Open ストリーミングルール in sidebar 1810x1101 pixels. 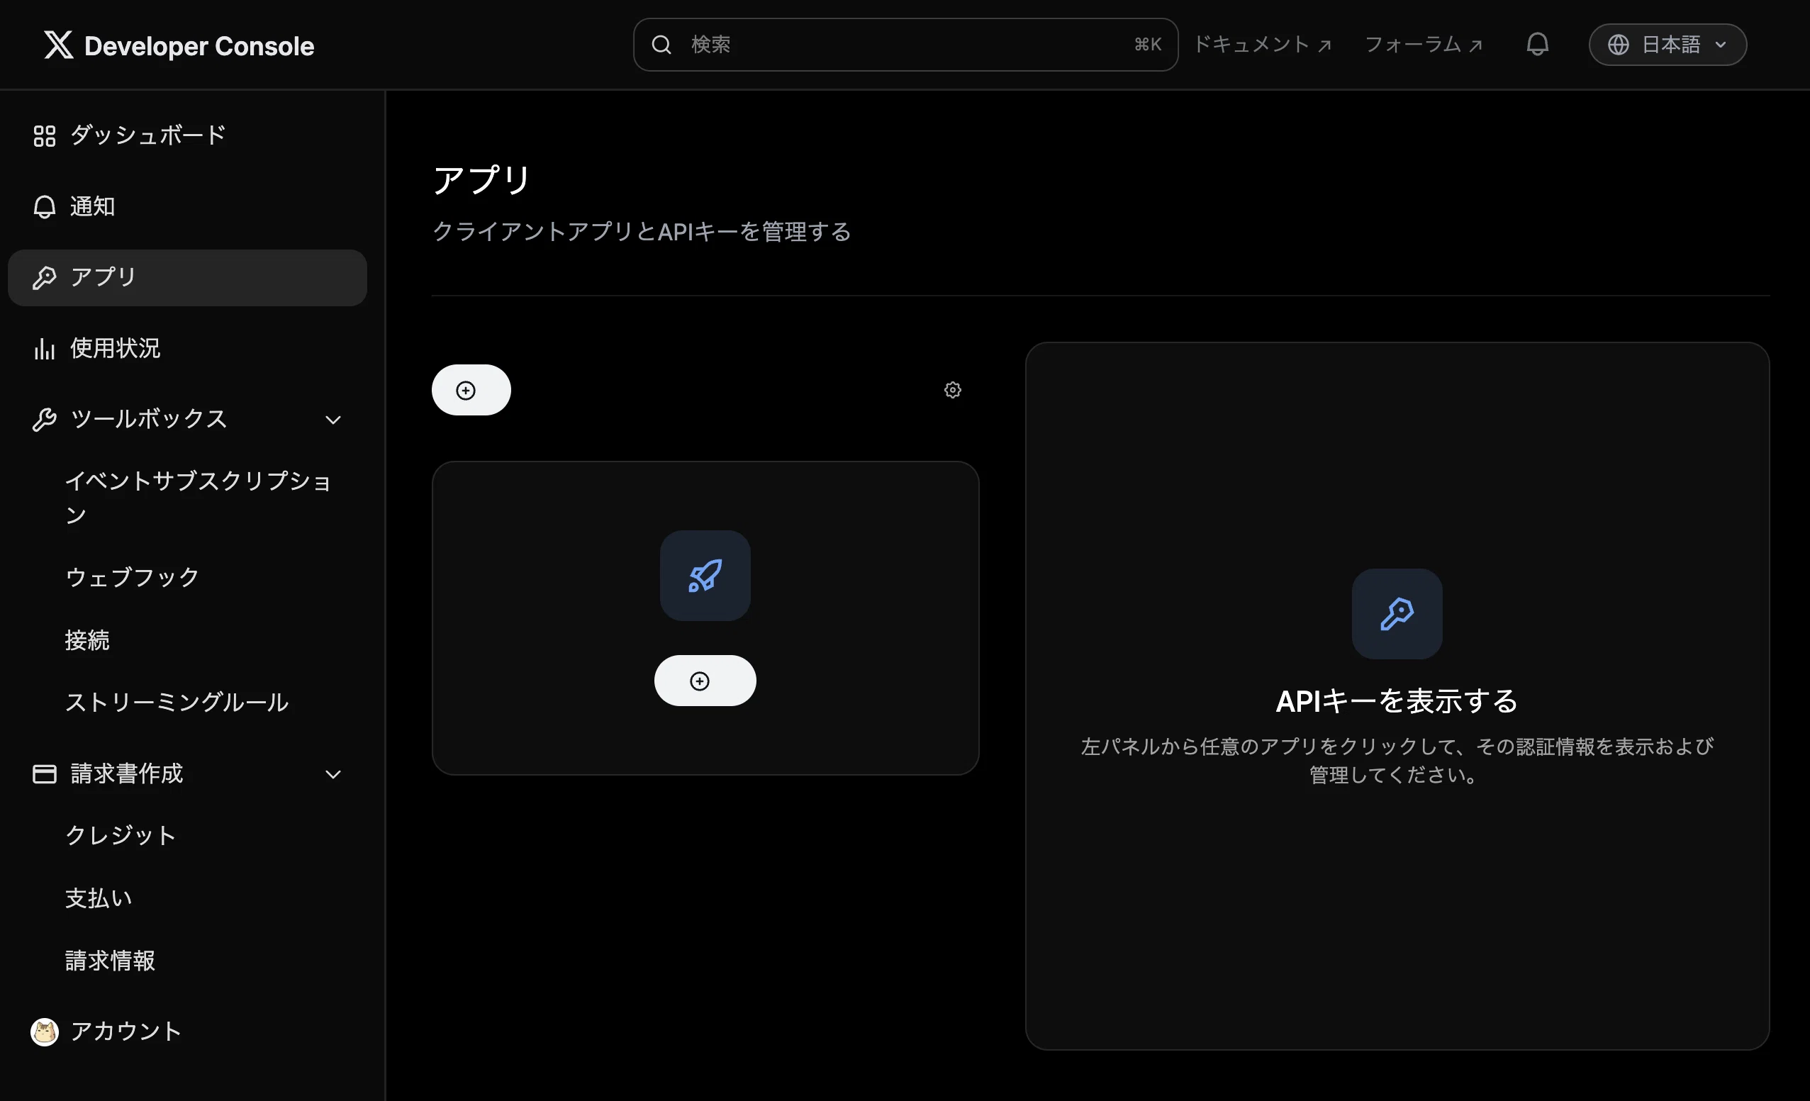tap(177, 703)
